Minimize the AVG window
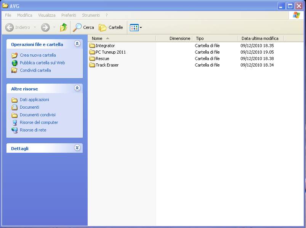306x228 pixels. [x=281, y=6]
